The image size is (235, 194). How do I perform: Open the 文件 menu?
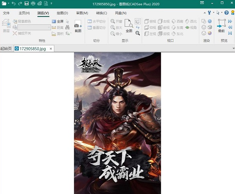point(6,13)
